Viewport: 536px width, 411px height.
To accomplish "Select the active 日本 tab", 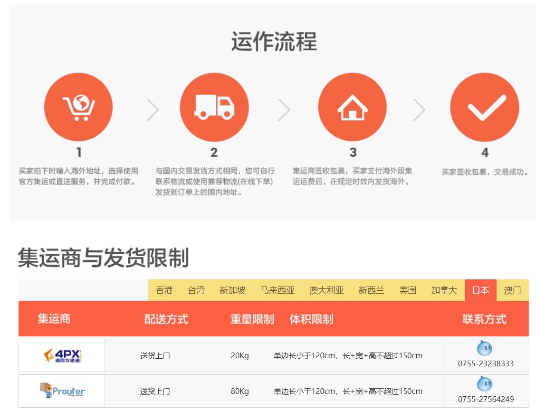I will (x=480, y=290).
